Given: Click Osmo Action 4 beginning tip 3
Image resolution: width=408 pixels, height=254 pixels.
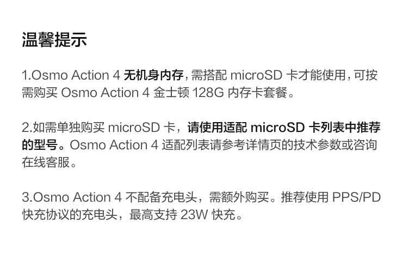Looking at the screenshot, I should pyautogui.click(x=77, y=197).
